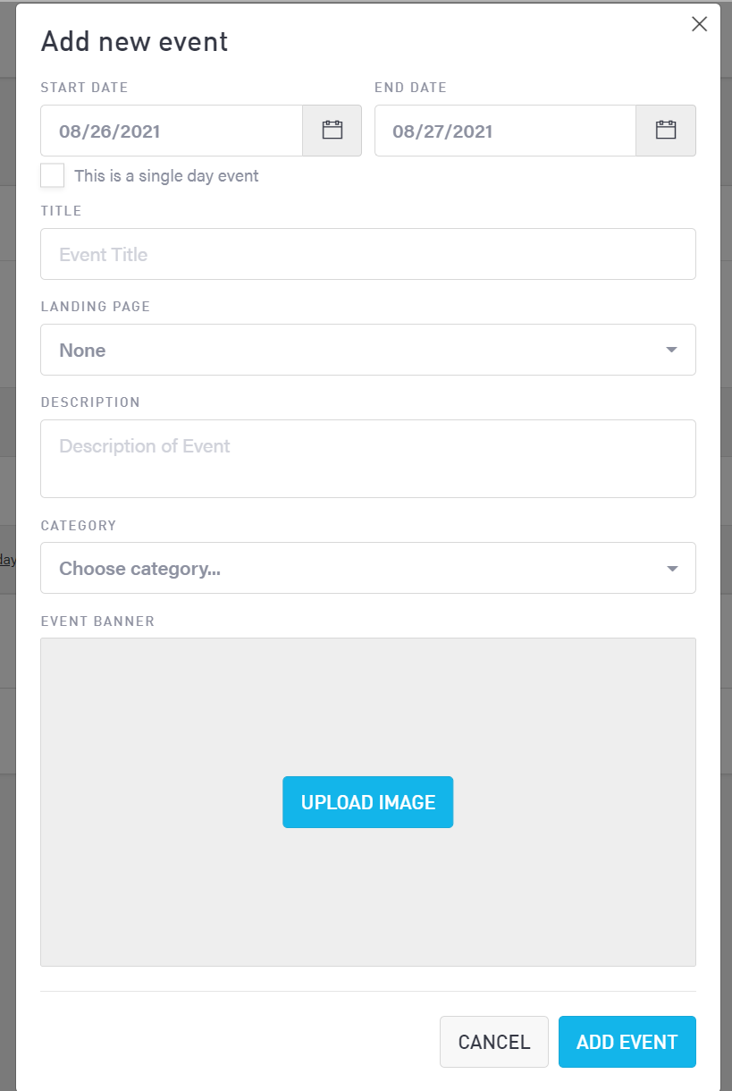
Task: Open the End Date calendar picker
Action: point(666,131)
